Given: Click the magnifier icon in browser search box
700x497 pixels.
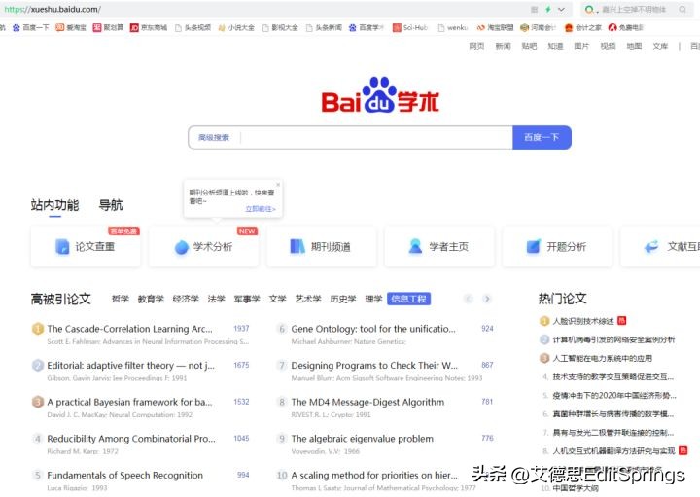Looking at the screenshot, I should pyautogui.click(x=682, y=9).
